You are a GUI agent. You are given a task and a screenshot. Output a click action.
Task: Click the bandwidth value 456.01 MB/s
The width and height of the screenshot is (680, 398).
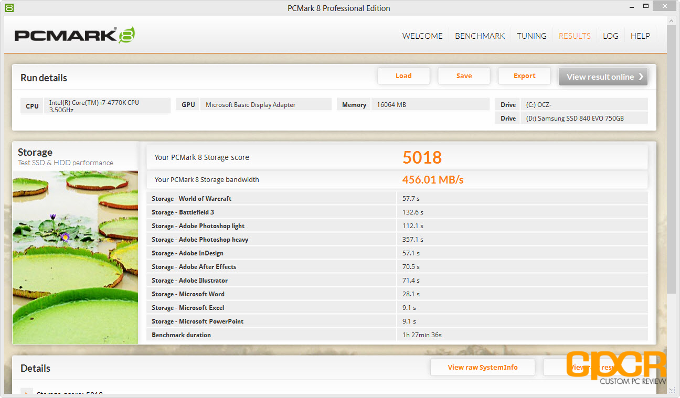point(433,180)
